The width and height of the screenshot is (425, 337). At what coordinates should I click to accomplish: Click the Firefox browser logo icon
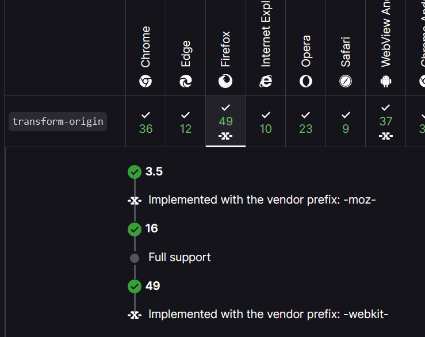pyautogui.click(x=225, y=82)
